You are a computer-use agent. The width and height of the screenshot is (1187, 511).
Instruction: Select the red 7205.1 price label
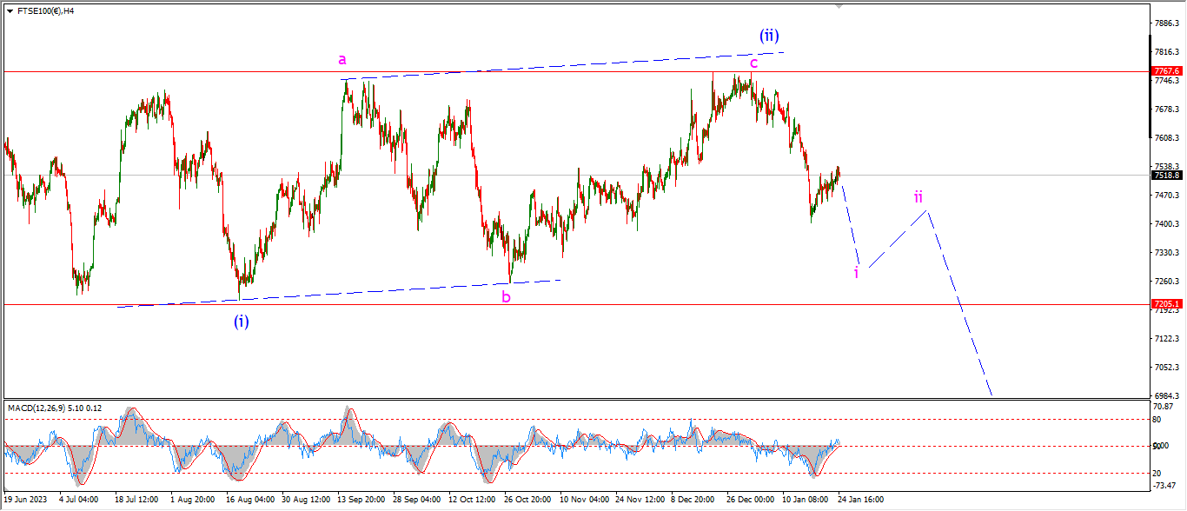(1165, 304)
